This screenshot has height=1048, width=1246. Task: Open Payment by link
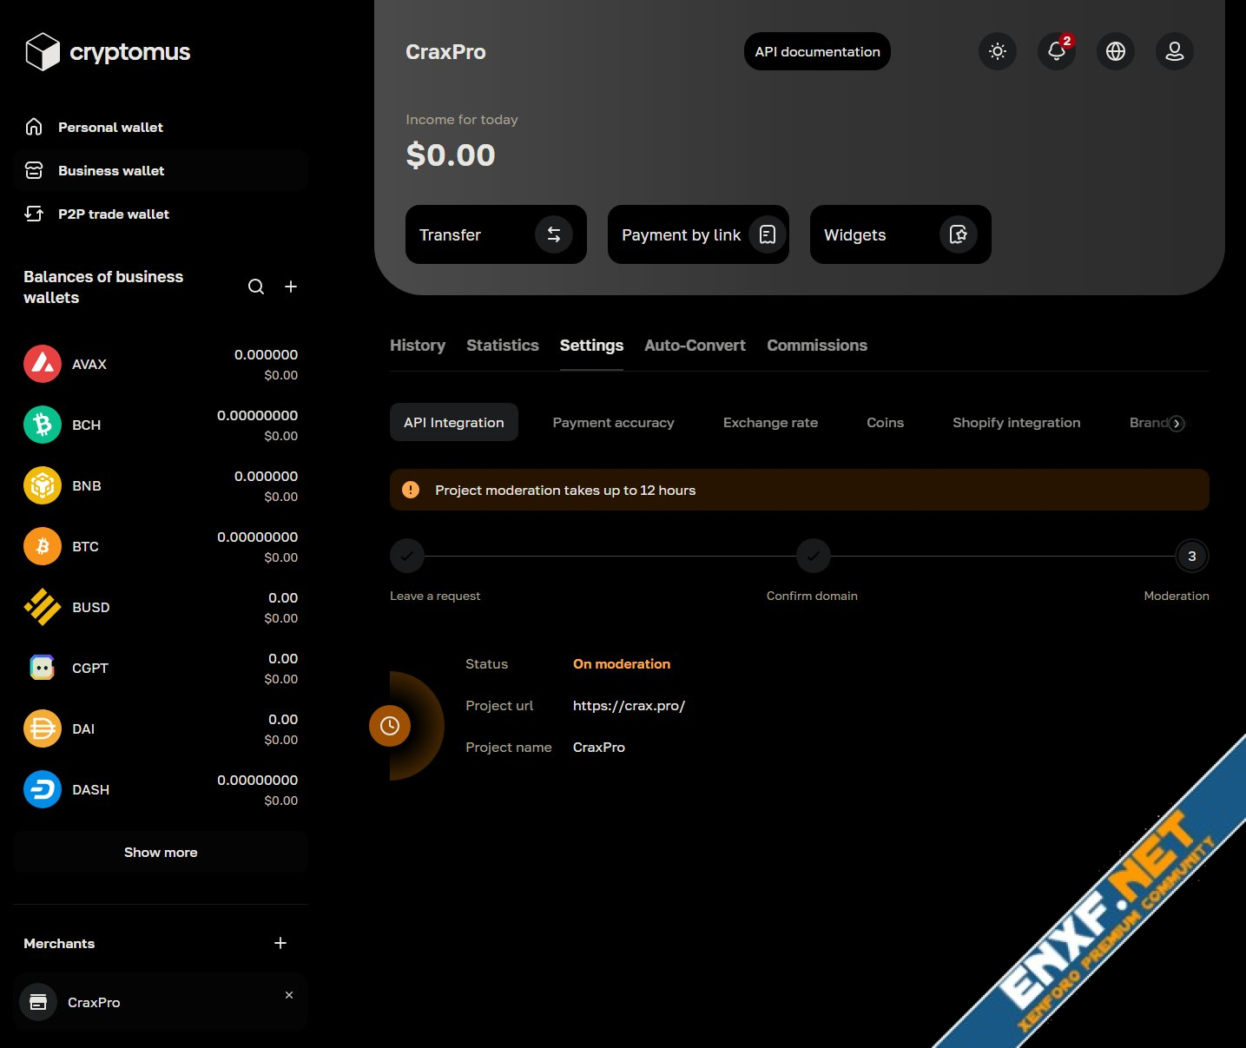698,234
